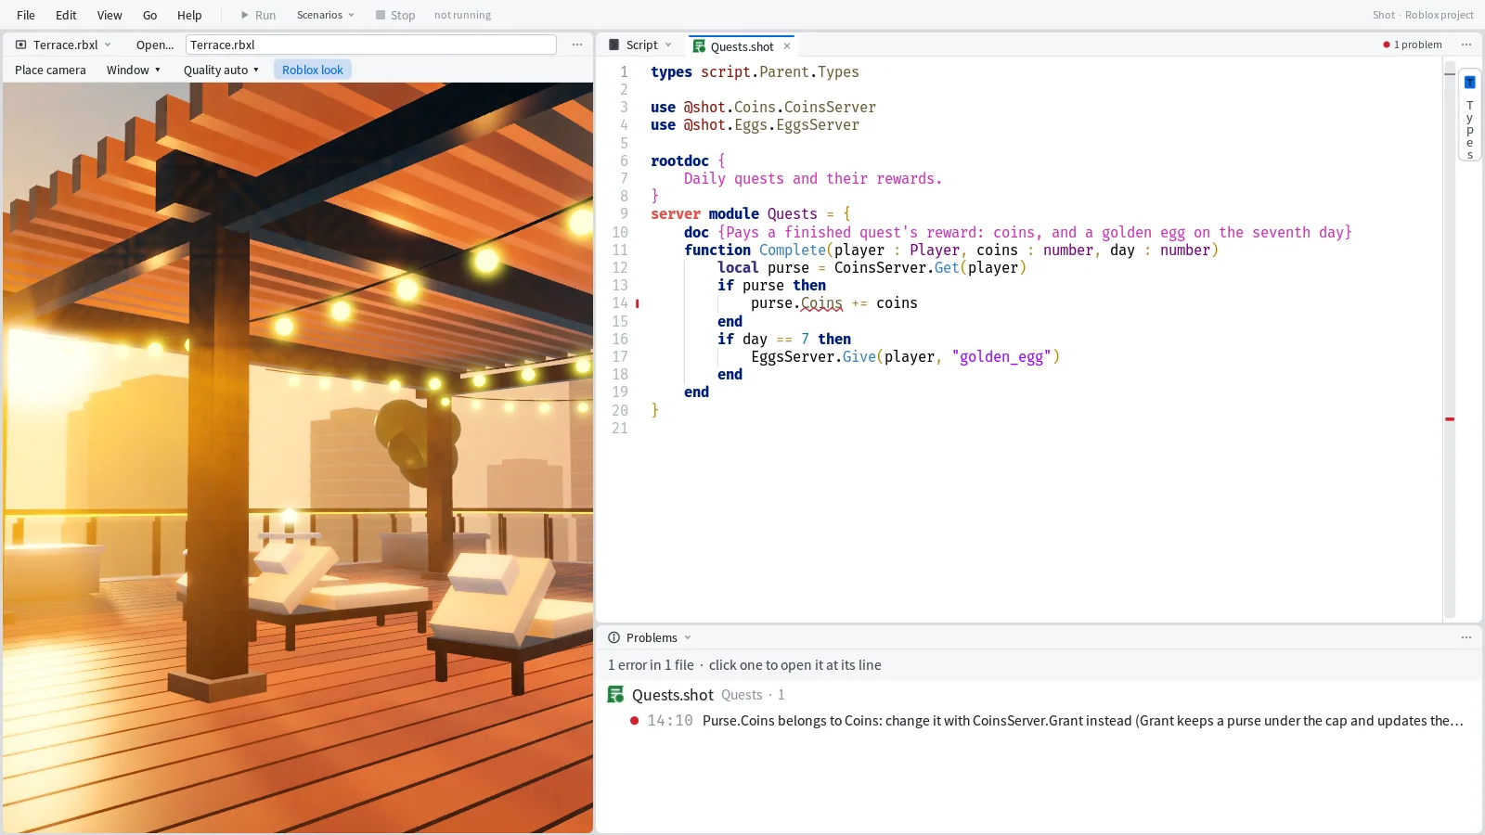1485x835 pixels.
Task: Open the Edit menu
Action: point(66,15)
